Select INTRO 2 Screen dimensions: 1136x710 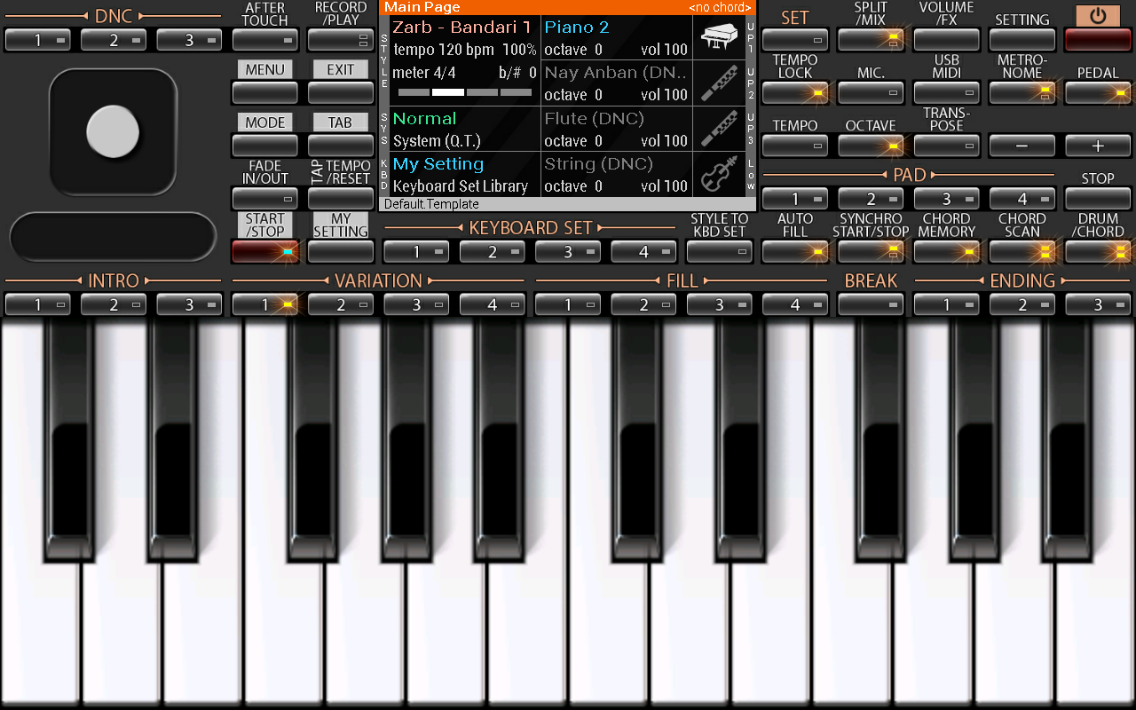pos(114,304)
